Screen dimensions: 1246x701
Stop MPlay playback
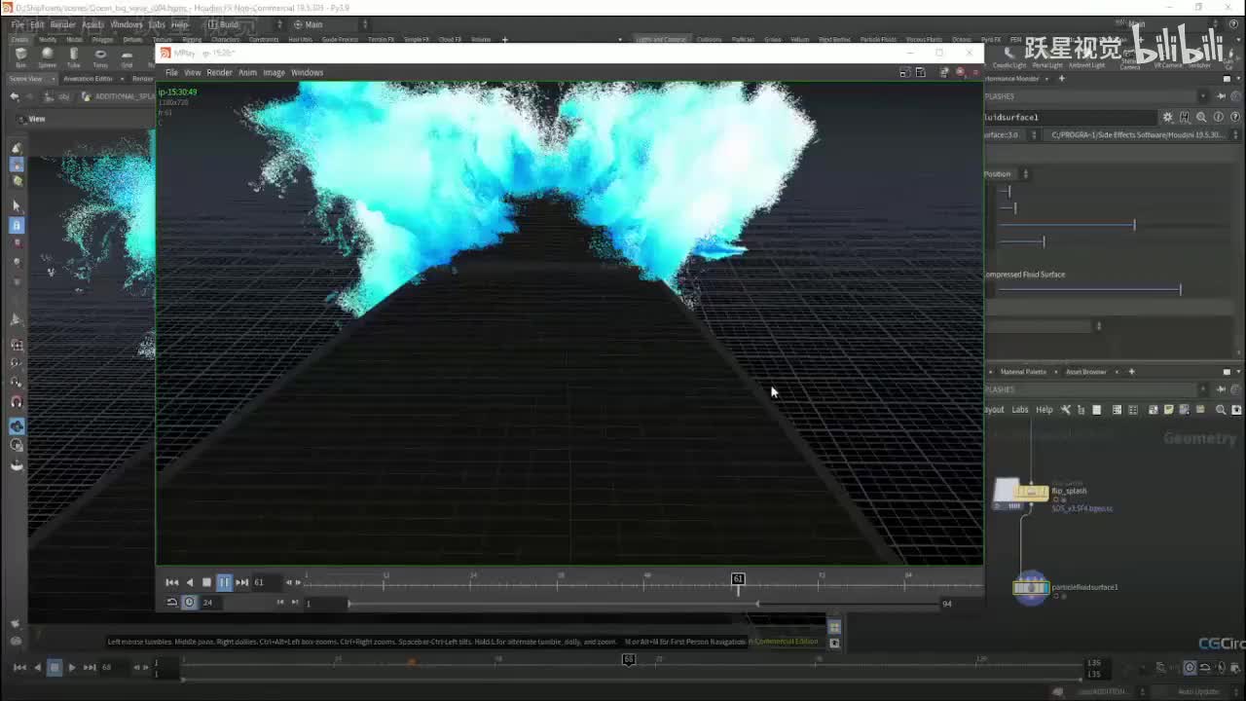point(206,582)
